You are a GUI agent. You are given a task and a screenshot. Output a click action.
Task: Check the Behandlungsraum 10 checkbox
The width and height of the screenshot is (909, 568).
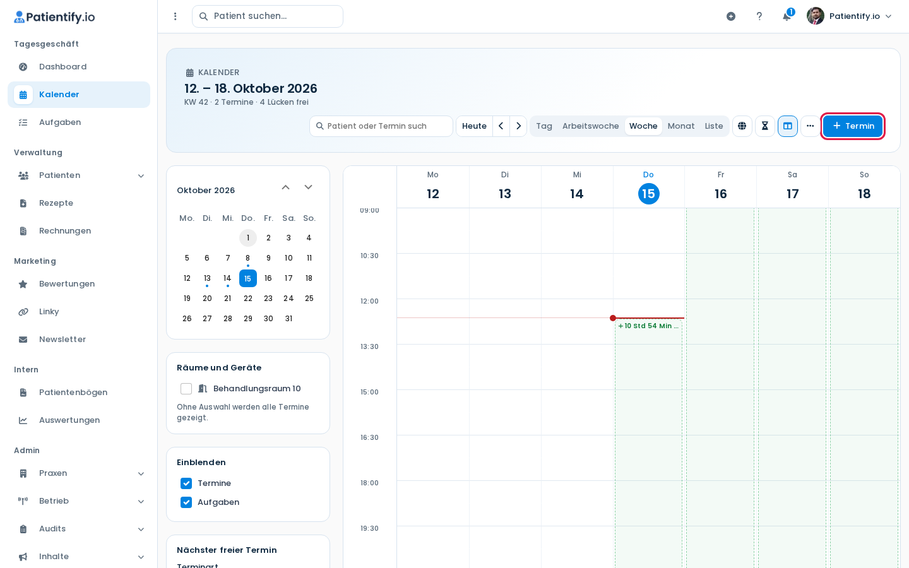click(x=186, y=389)
